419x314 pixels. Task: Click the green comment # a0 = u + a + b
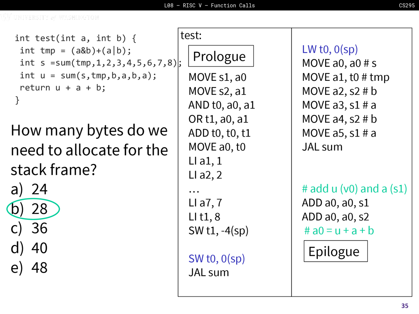coord(339,231)
